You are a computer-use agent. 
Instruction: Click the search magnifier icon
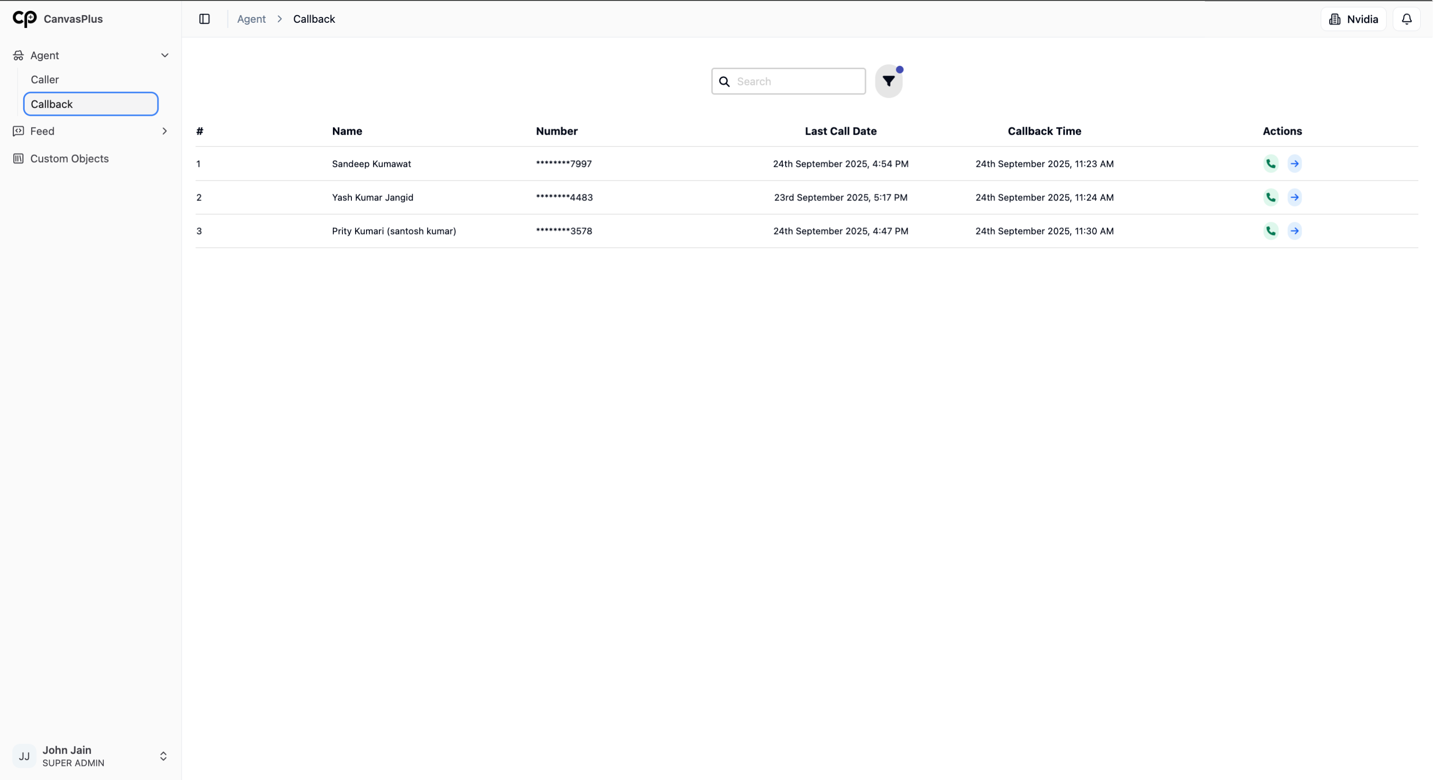point(724,82)
